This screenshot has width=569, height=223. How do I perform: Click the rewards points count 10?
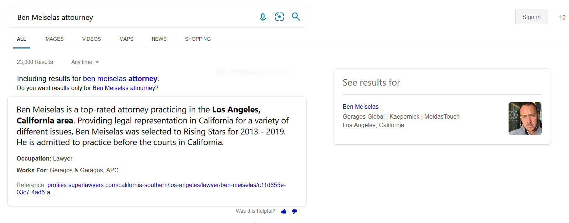coord(562,17)
